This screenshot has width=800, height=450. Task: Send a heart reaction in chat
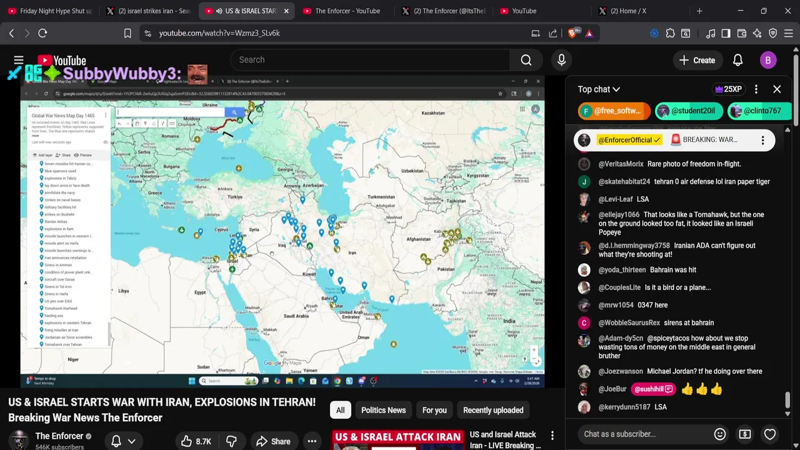coord(770,434)
